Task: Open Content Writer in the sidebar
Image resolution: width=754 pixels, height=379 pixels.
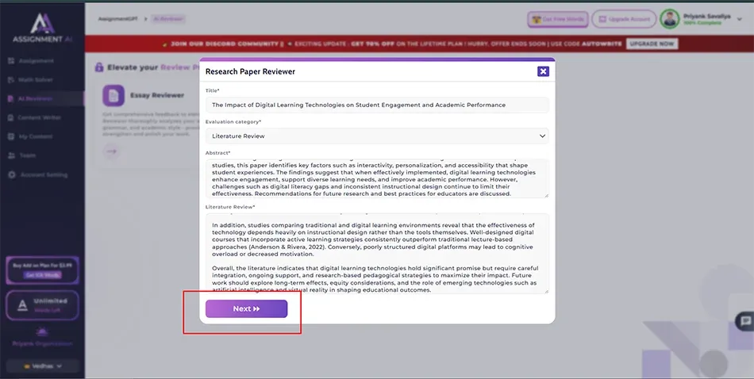Action: (x=39, y=117)
